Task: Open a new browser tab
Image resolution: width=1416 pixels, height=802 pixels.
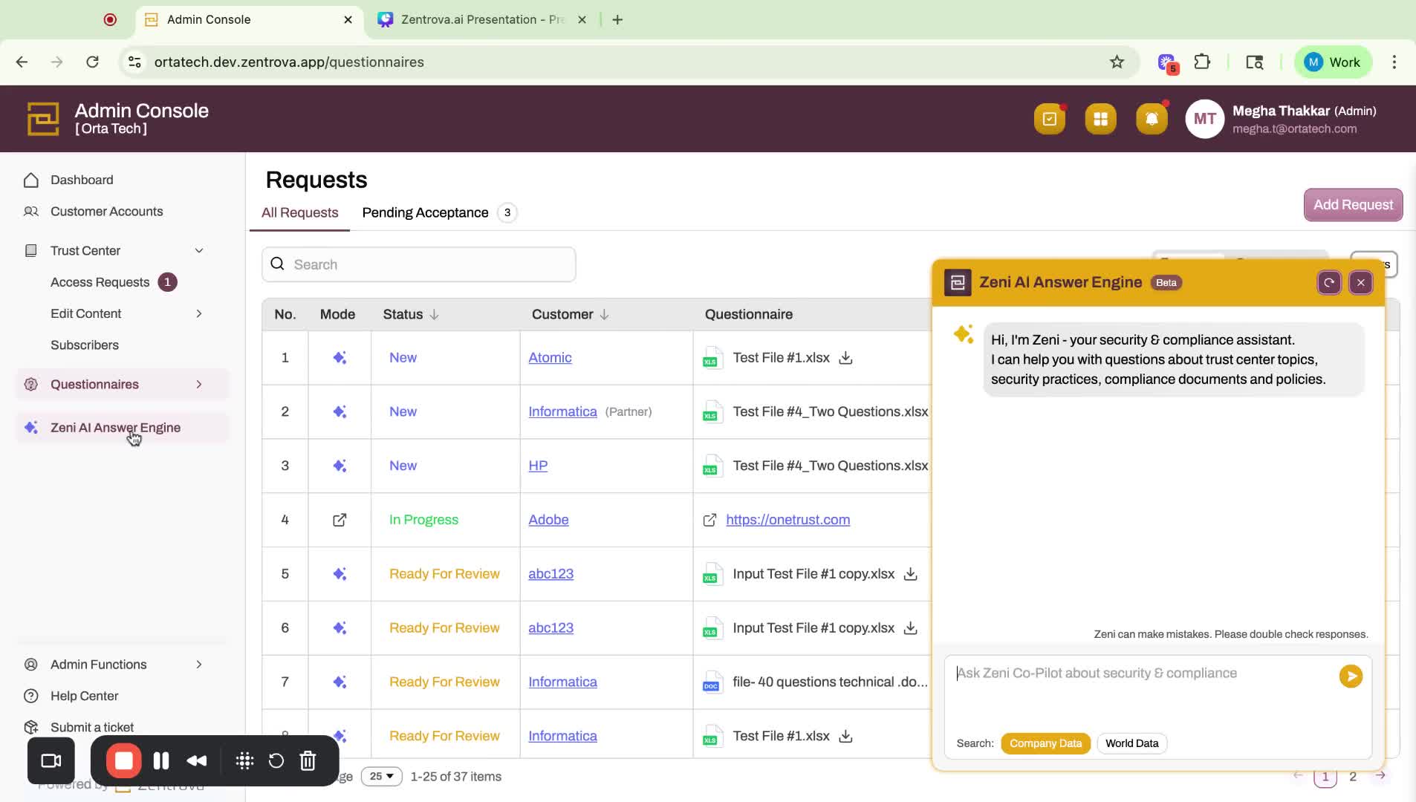Action: [617, 20]
